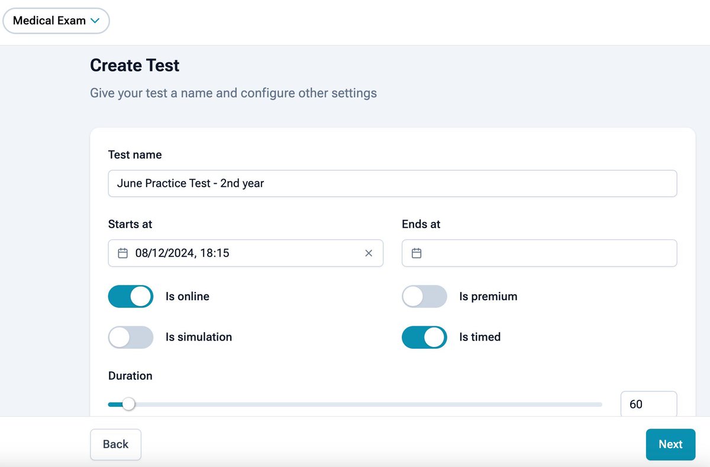This screenshot has height=467, width=710.
Task: Open the Medical Exam dropdown
Action: point(56,20)
